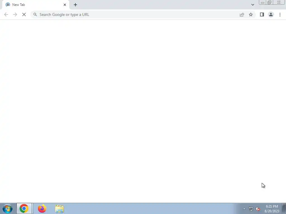The width and height of the screenshot is (286, 214).
Task: Open Windows Explorer from taskbar
Action: 59,209
